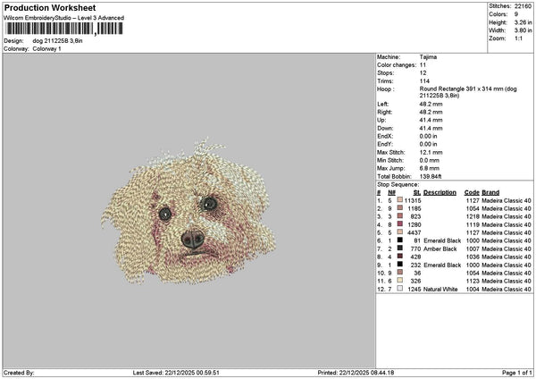Click the magenta swatch in stop row 4

pyautogui.click(x=399, y=224)
